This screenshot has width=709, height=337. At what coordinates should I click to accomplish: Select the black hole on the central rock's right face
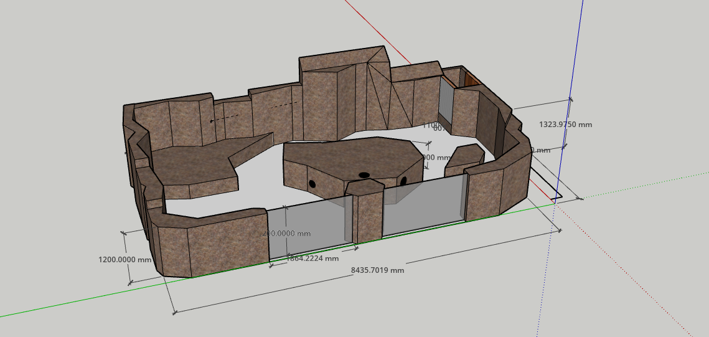(403, 181)
